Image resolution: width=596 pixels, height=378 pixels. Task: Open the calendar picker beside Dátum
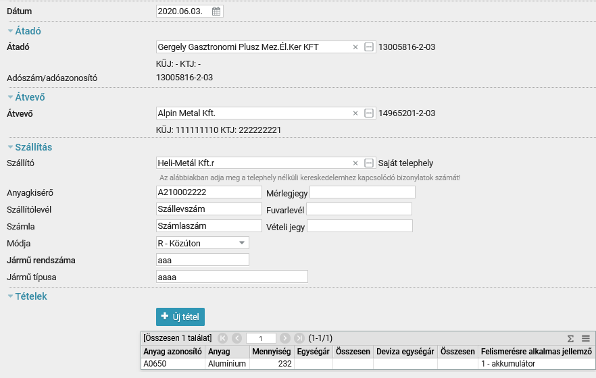(216, 11)
